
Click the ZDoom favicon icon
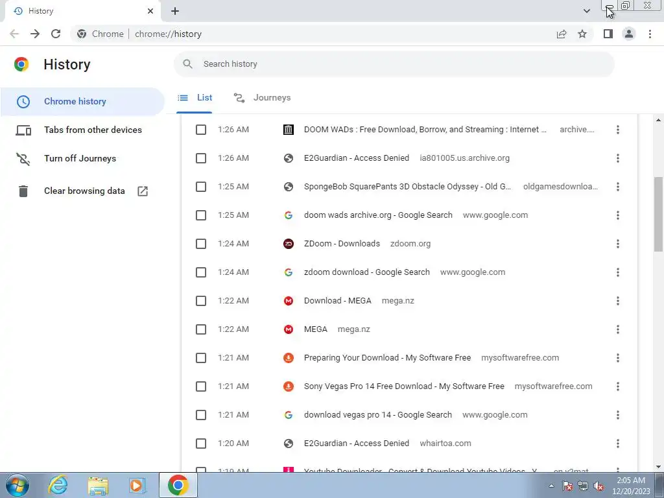[x=289, y=244]
